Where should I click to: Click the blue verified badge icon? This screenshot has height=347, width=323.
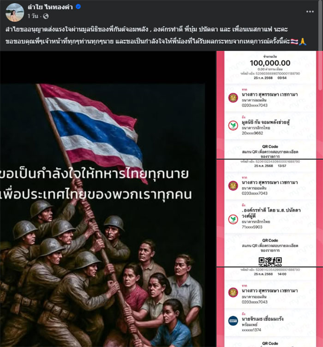[78, 7]
